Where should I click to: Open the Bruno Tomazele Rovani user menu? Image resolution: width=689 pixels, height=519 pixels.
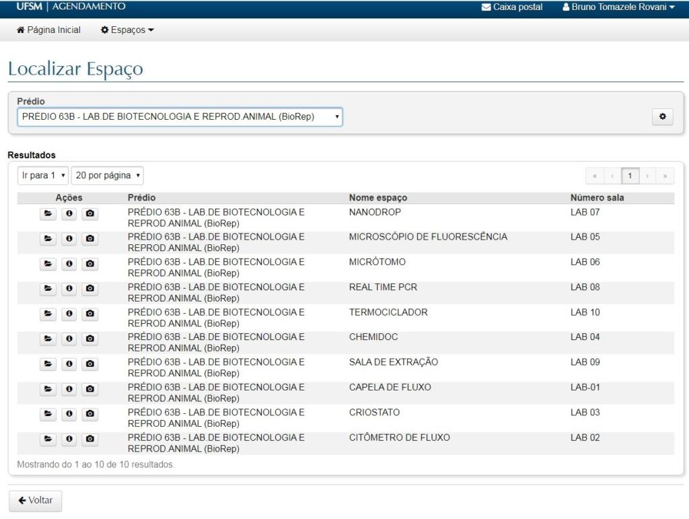click(x=618, y=7)
